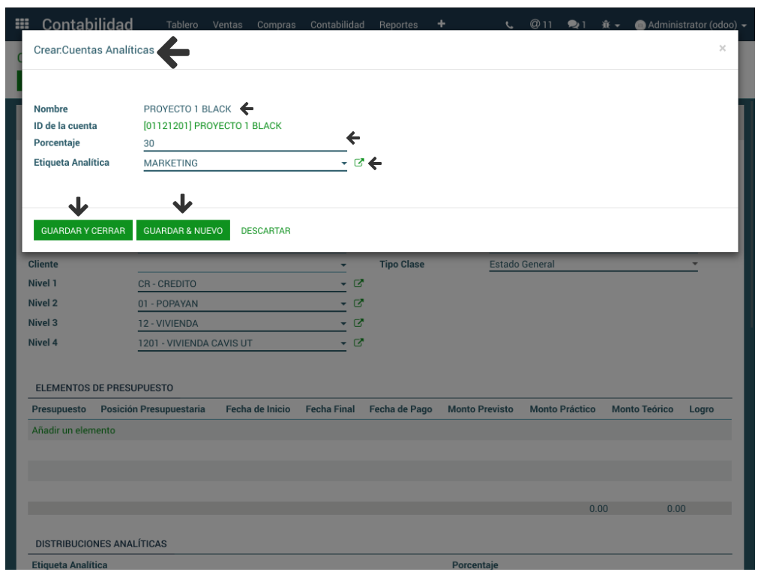Open the Ventas menu
This screenshot has width=767, height=575.
tap(227, 25)
